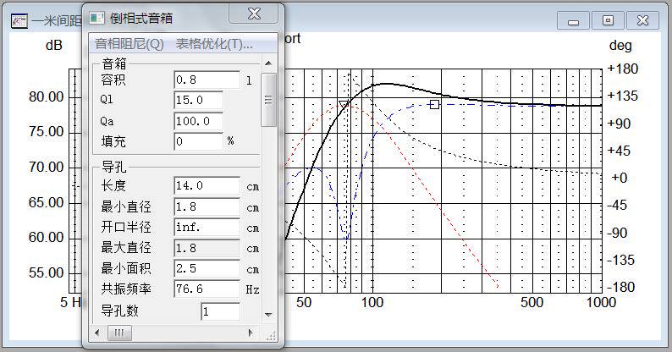Minimize the graph window
This screenshot has height=352, width=672.
pos(574,21)
